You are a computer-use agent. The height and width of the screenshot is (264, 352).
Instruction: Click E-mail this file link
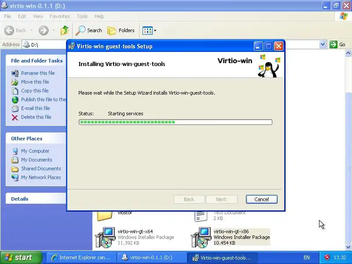(36, 108)
